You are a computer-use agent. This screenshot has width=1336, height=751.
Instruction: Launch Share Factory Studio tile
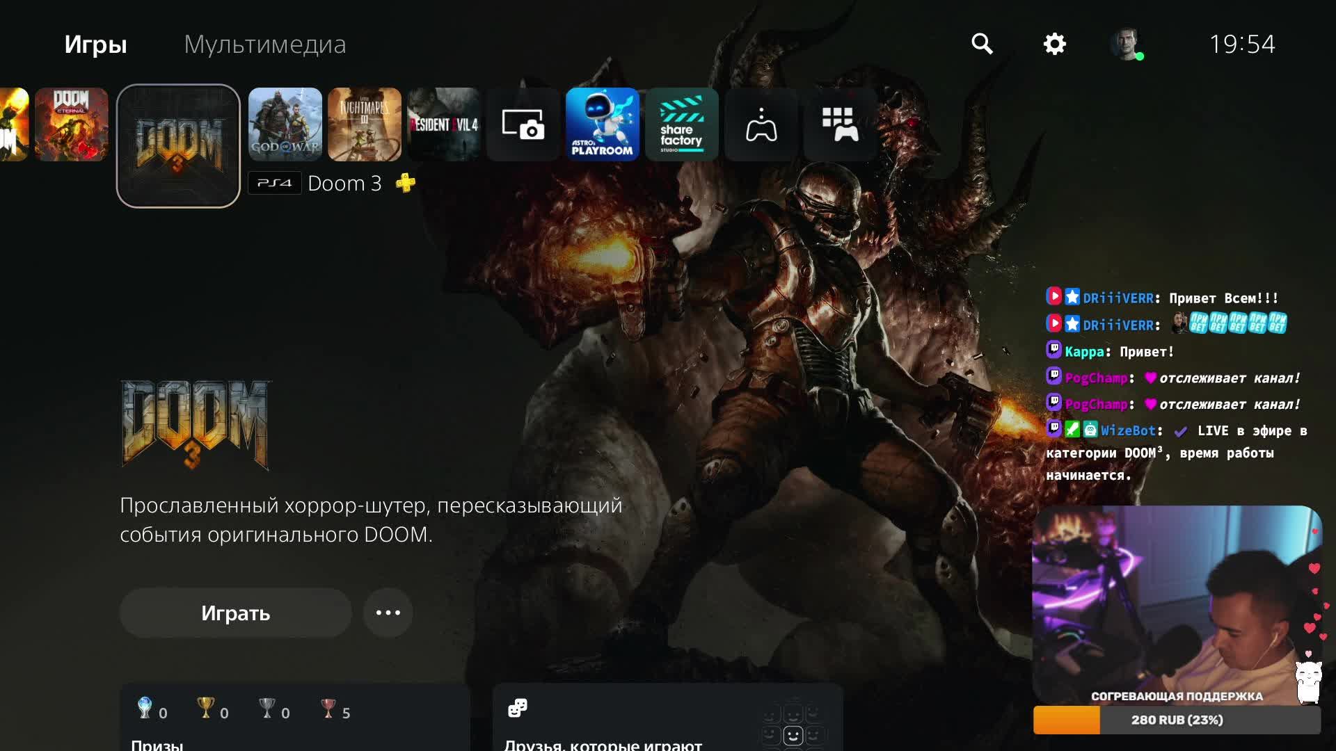(x=682, y=124)
